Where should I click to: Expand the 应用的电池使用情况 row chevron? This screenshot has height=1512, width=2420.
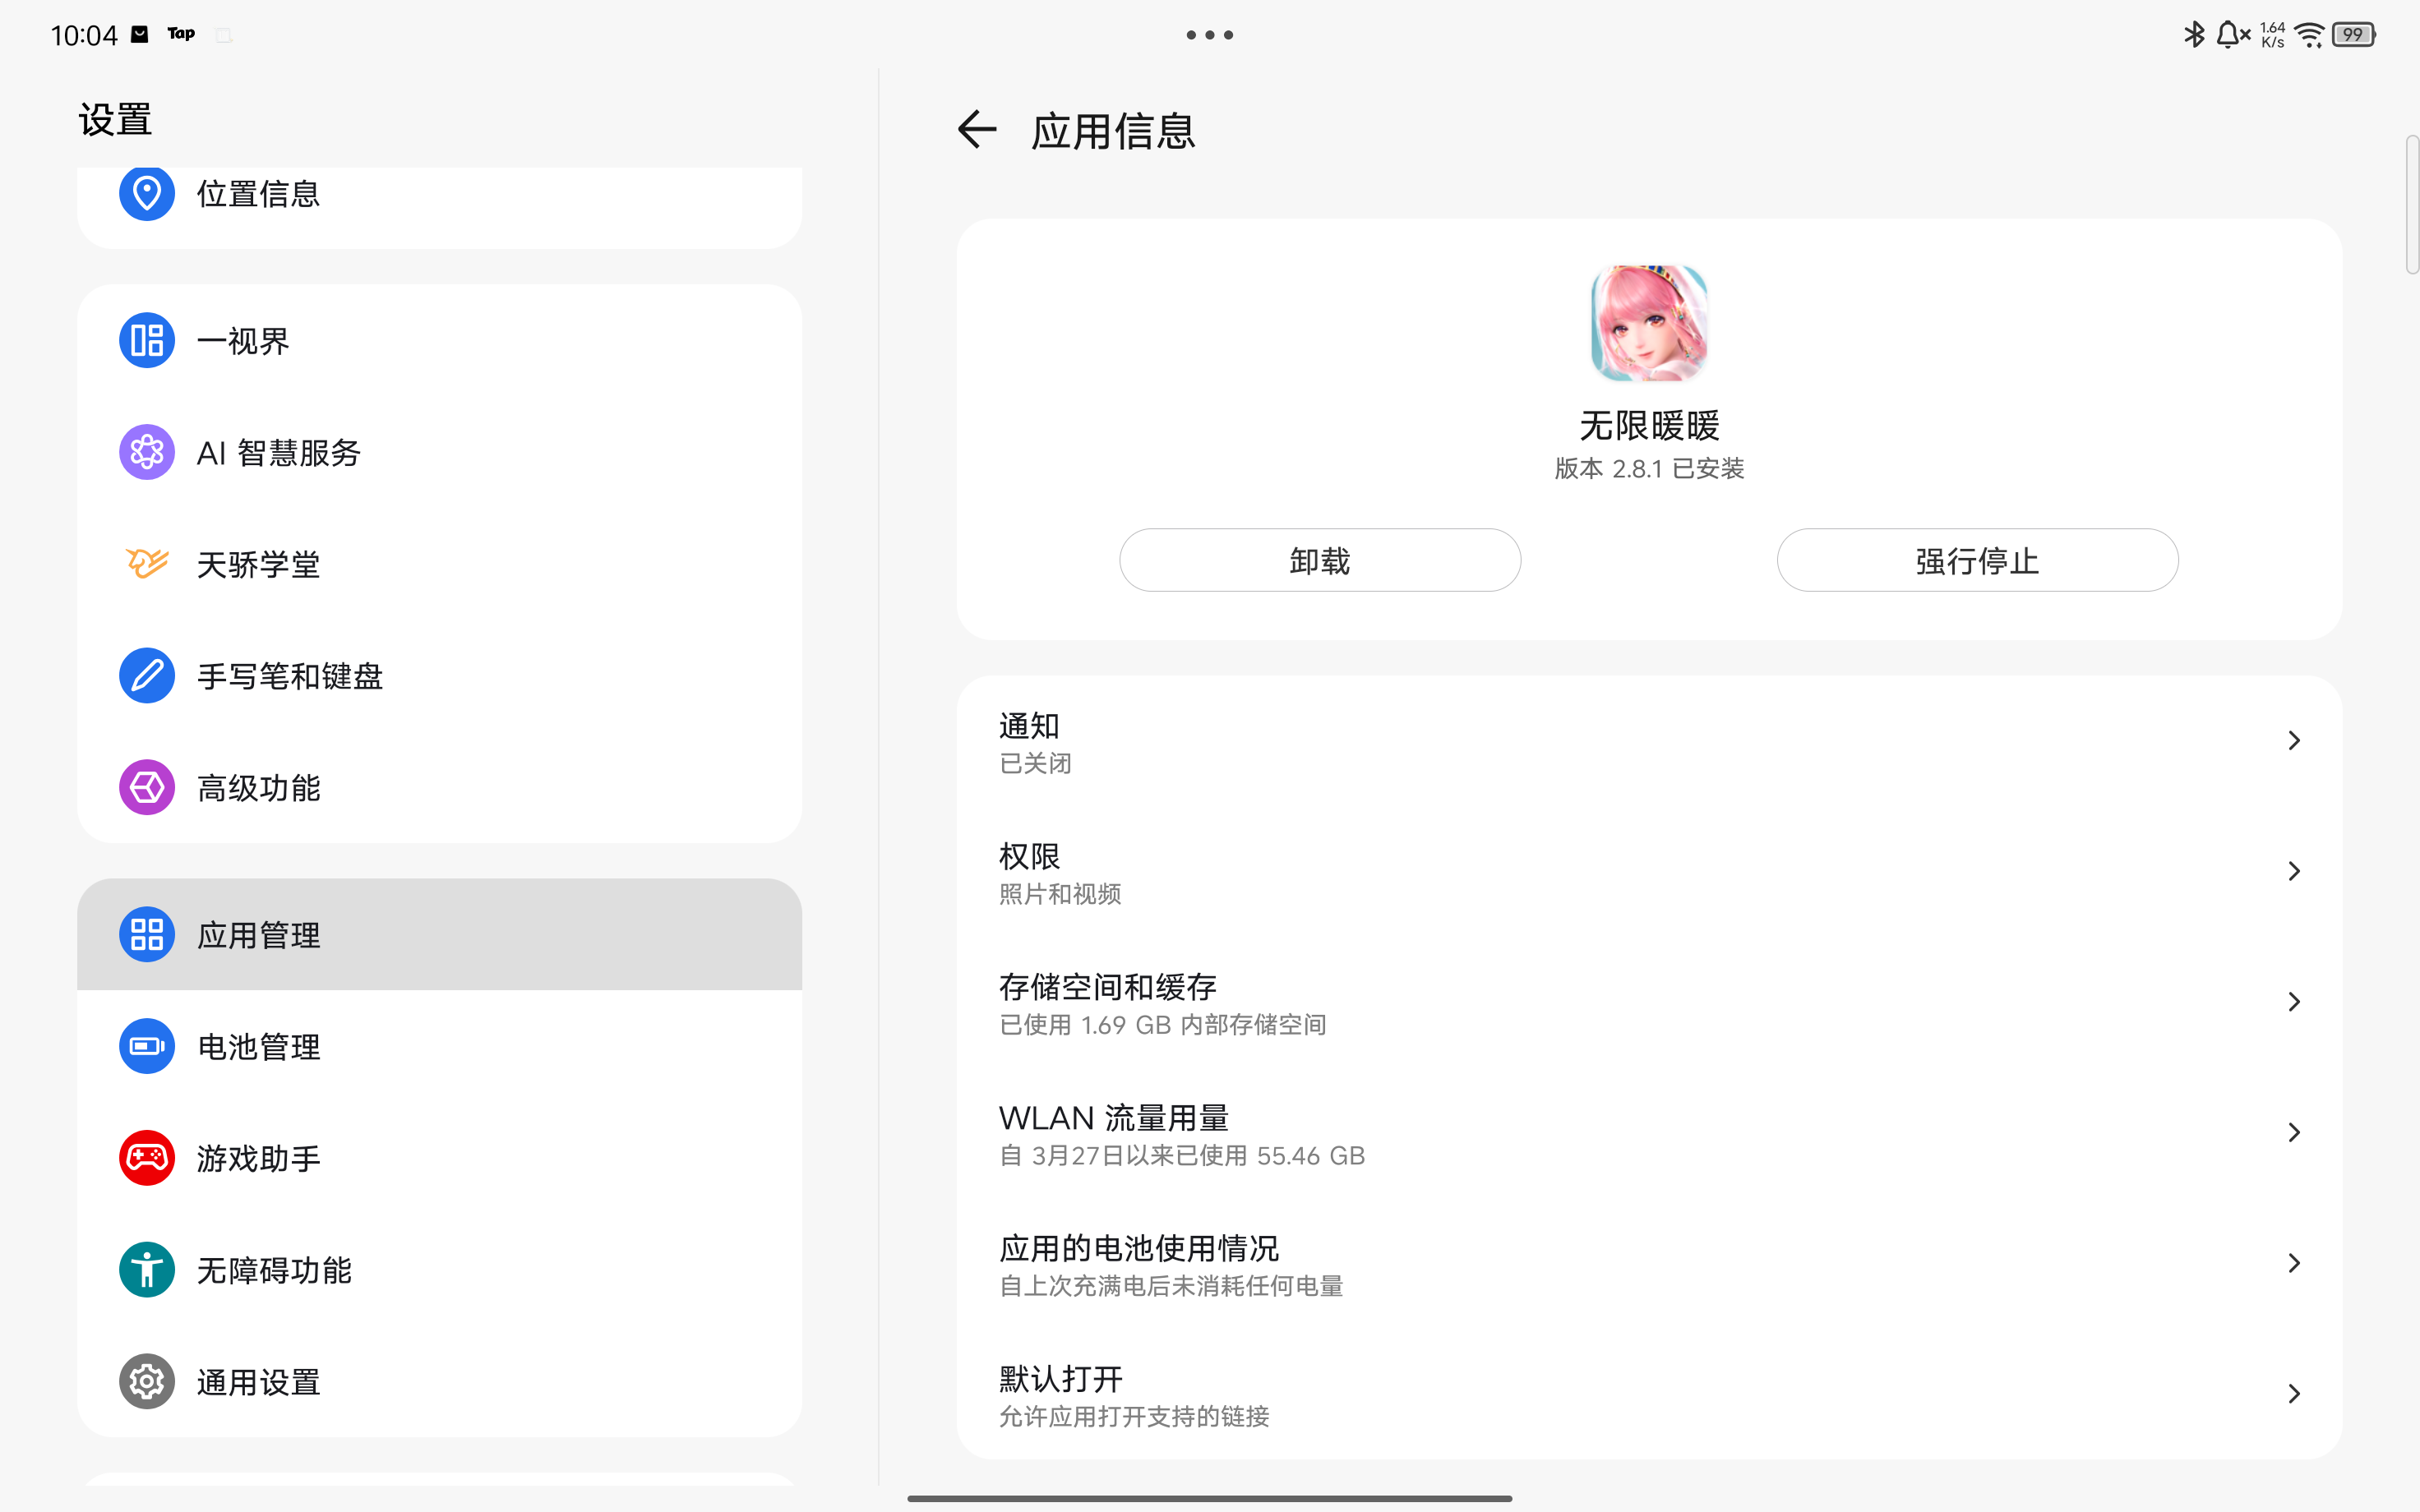pos(2294,1263)
